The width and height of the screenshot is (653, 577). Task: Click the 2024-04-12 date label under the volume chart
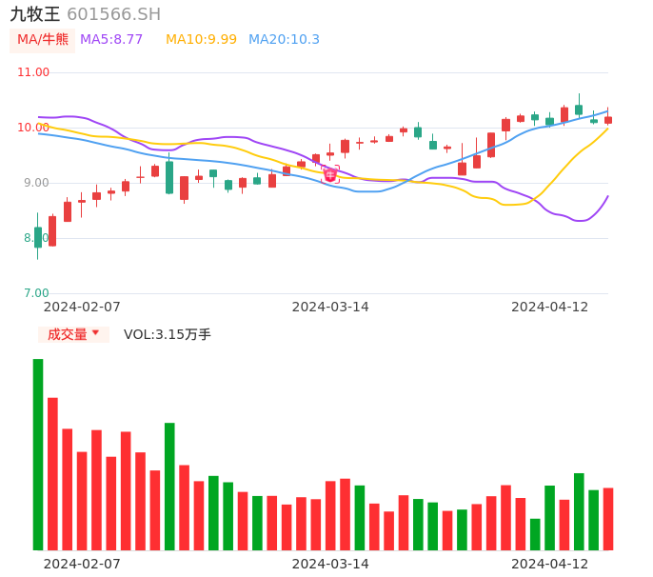pyautogui.click(x=550, y=564)
